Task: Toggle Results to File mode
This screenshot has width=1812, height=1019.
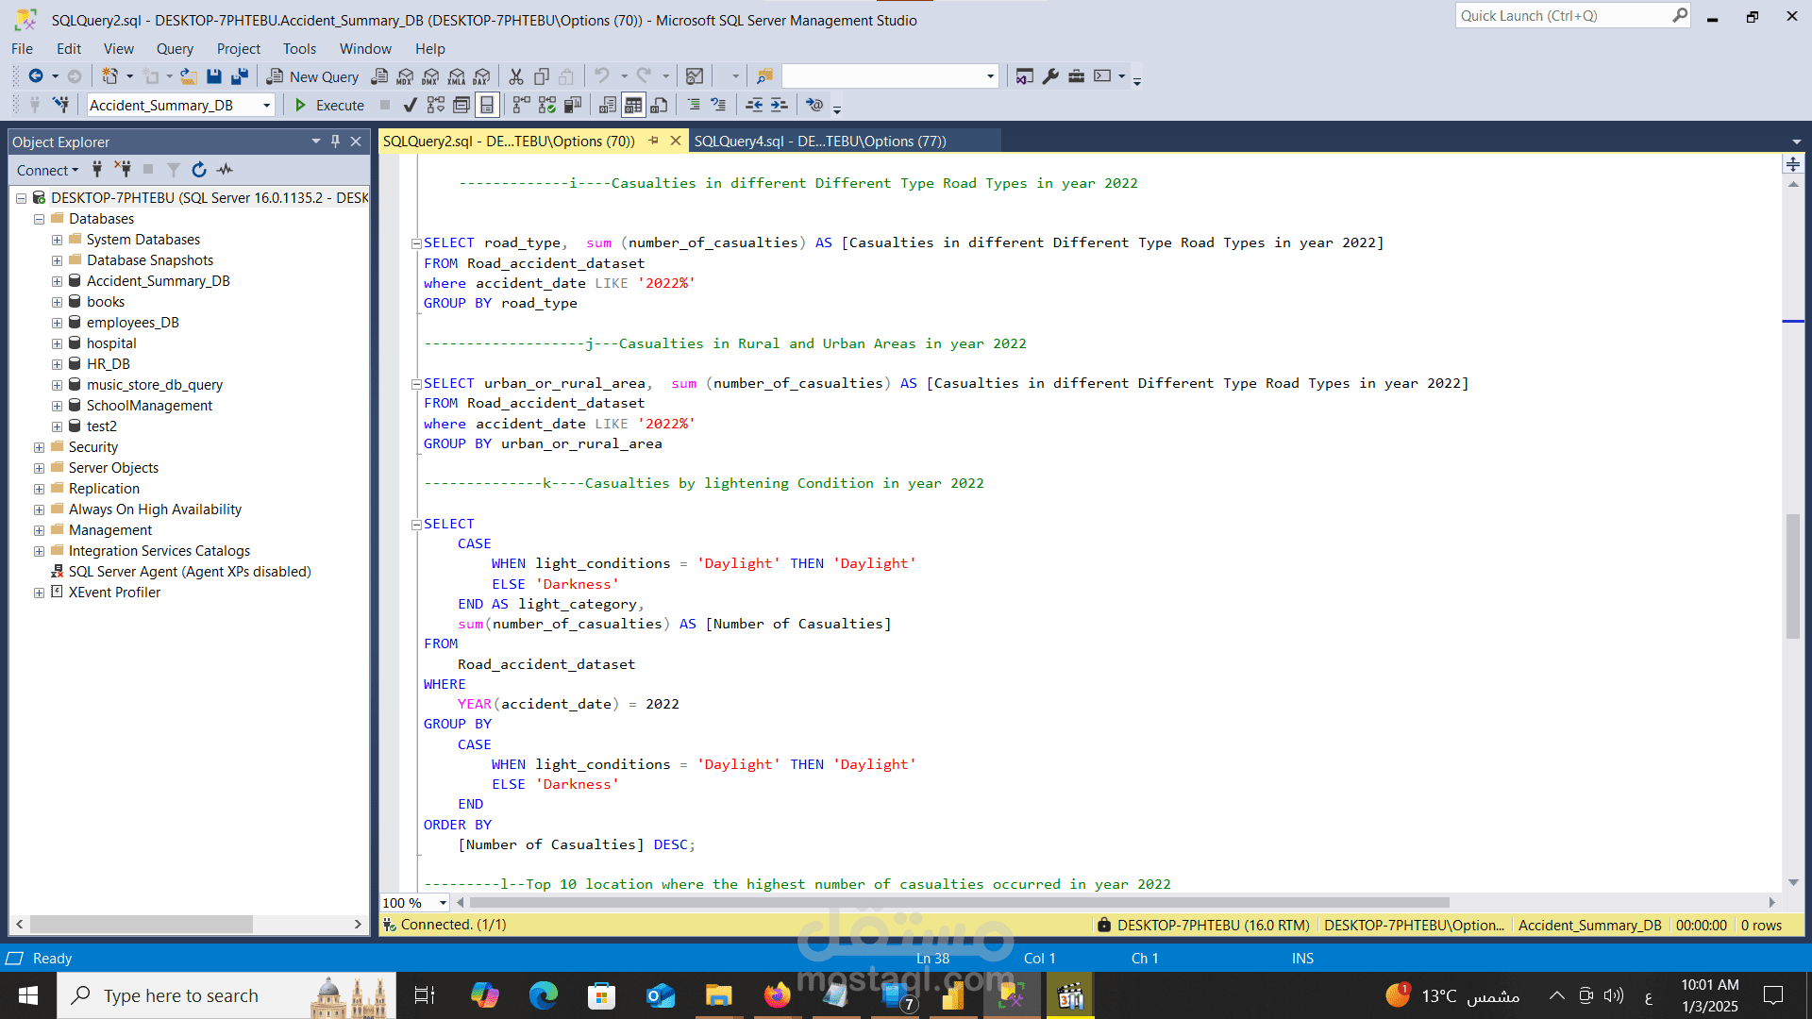Action: (659, 105)
